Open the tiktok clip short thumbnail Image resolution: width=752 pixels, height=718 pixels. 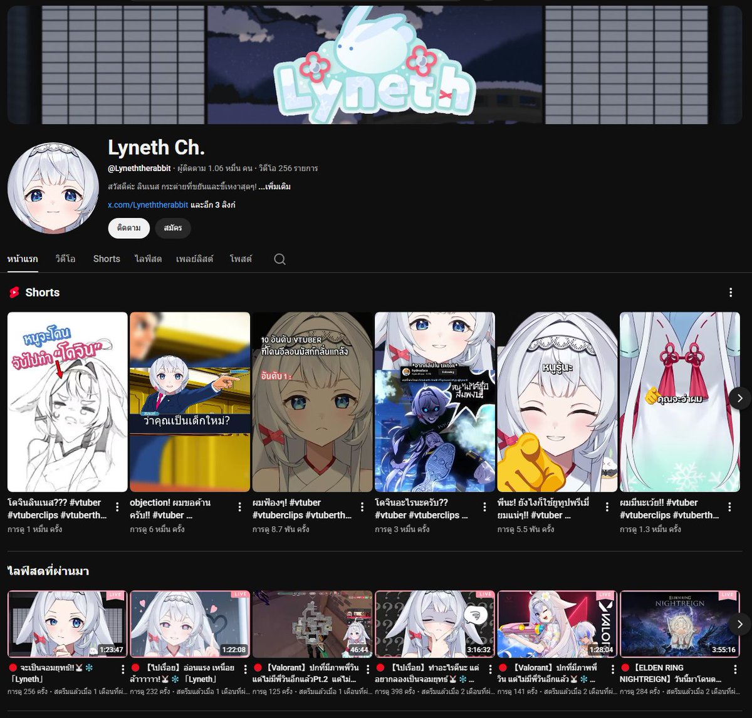(x=435, y=402)
